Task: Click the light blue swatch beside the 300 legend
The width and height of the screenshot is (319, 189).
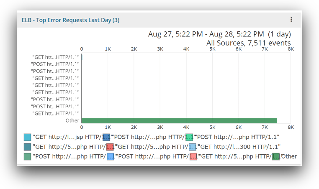Action: pos(193,147)
